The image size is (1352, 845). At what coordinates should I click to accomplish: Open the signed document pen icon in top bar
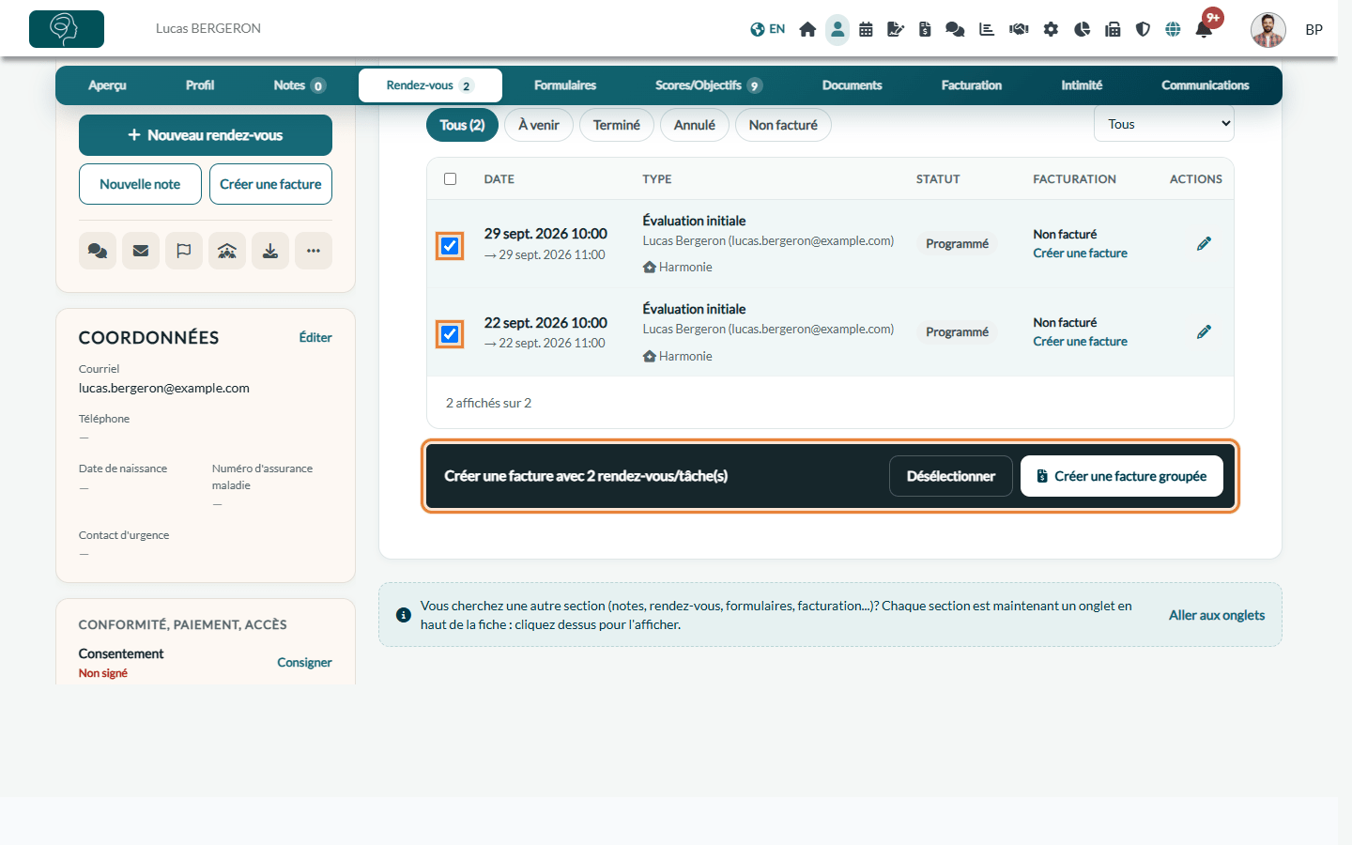click(896, 29)
